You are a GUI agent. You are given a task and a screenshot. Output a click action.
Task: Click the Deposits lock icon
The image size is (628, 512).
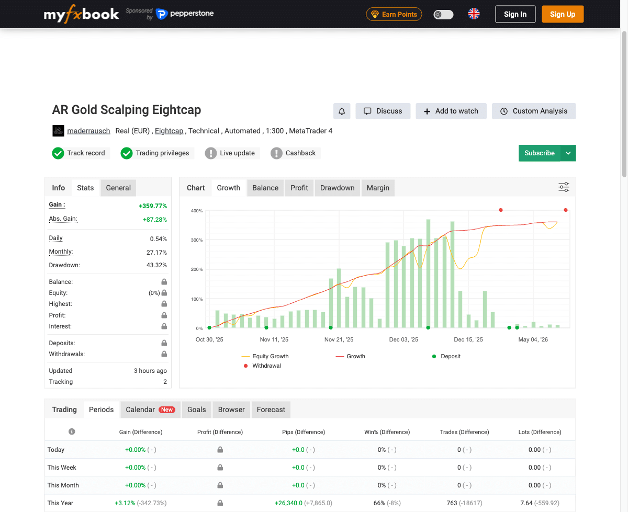(164, 343)
